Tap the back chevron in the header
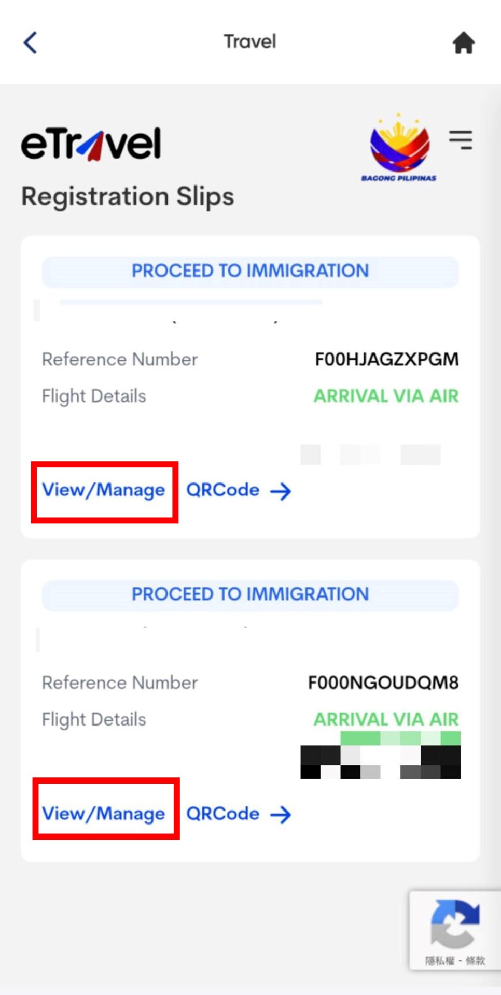 click(x=31, y=42)
